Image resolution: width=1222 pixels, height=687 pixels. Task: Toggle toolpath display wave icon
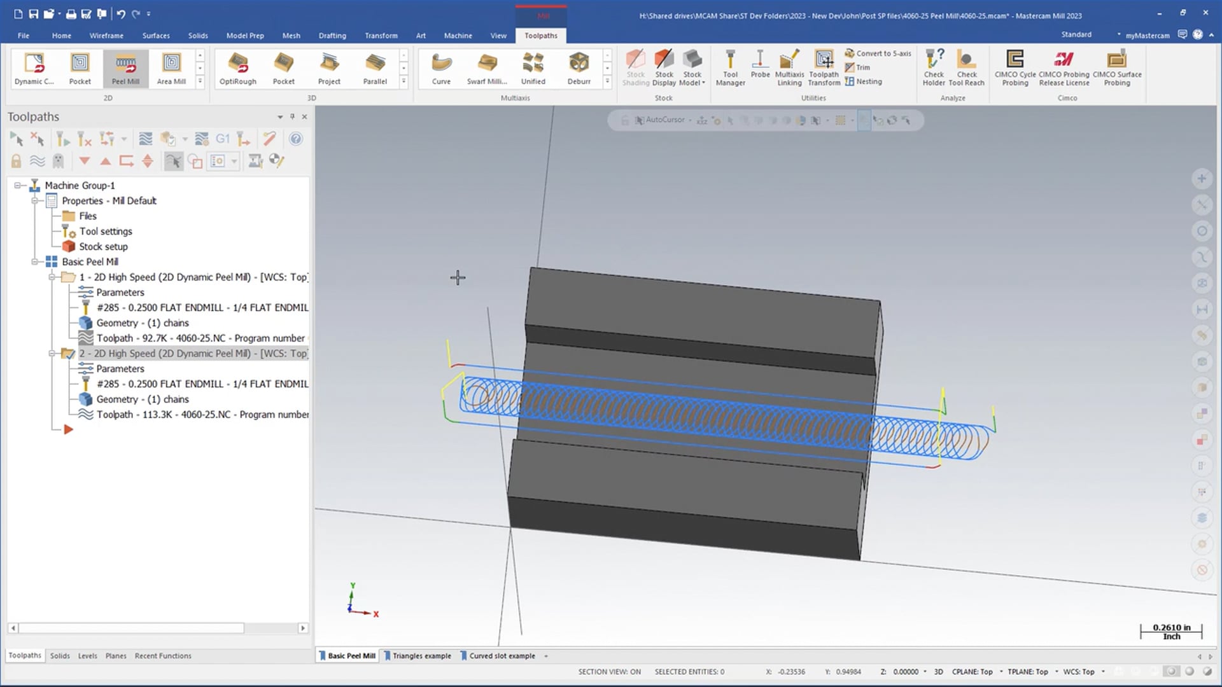(38, 161)
